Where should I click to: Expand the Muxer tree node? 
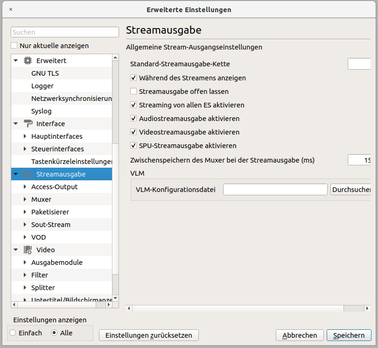[x=25, y=199]
